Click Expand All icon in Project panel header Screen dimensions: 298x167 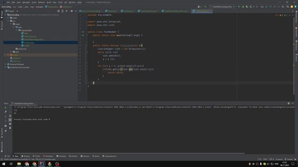coord(62,11)
